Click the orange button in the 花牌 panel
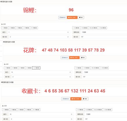This screenshot has height=121, width=127. pos(74,58)
